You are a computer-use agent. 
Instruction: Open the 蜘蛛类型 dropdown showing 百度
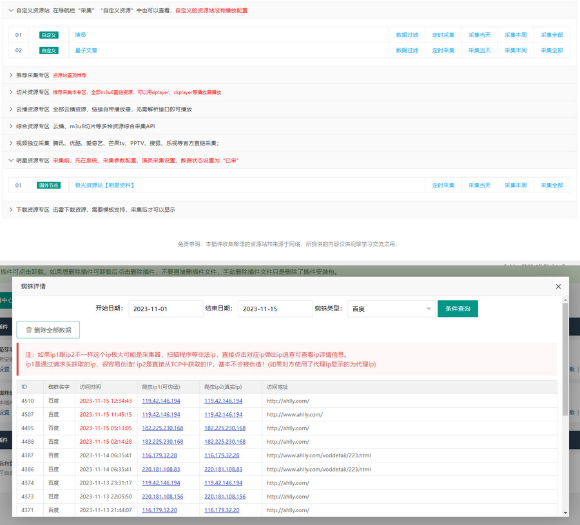pyautogui.click(x=391, y=309)
